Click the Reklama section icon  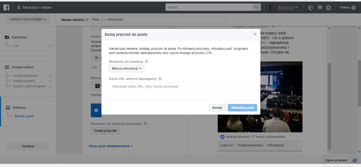point(8,108)
